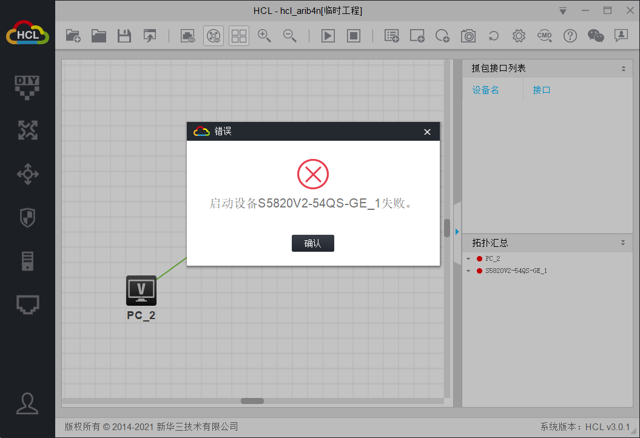Click the New Project toolbar icon
Image resolution: width=640 pixels, height=438 pixels.
[x=73, y=36]
